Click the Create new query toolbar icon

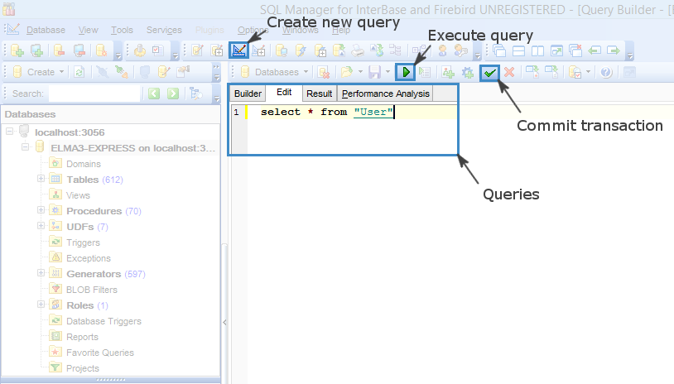pos(239,50)
